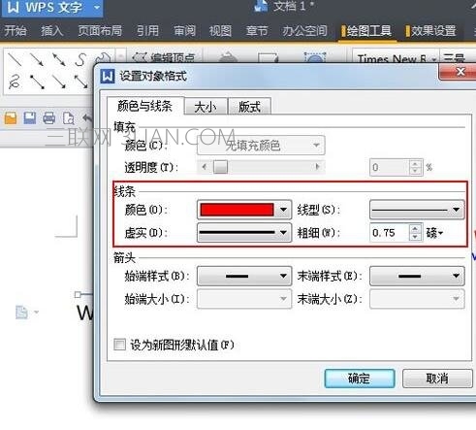Screen dimensions: 476x430
Task: Open the red line color dropdown
Action: pos(244,210)
